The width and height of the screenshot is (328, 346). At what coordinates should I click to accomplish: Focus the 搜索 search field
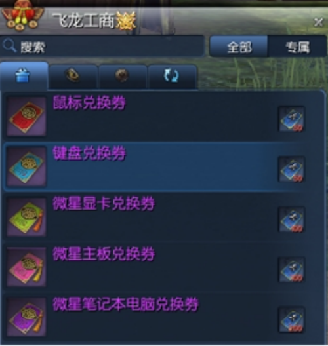pos(102,46)
